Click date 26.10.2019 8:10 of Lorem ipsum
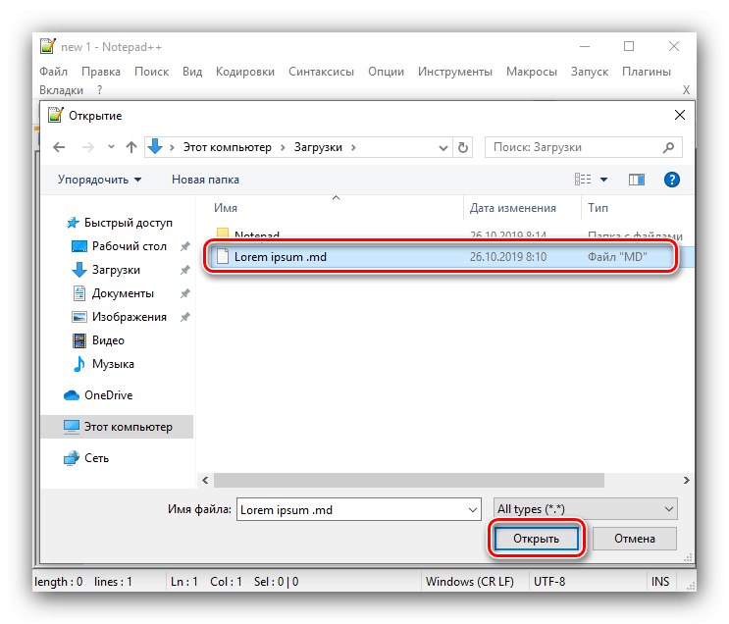Image resolution: width=729 pixels, height=624 pixels. (508, 257)
